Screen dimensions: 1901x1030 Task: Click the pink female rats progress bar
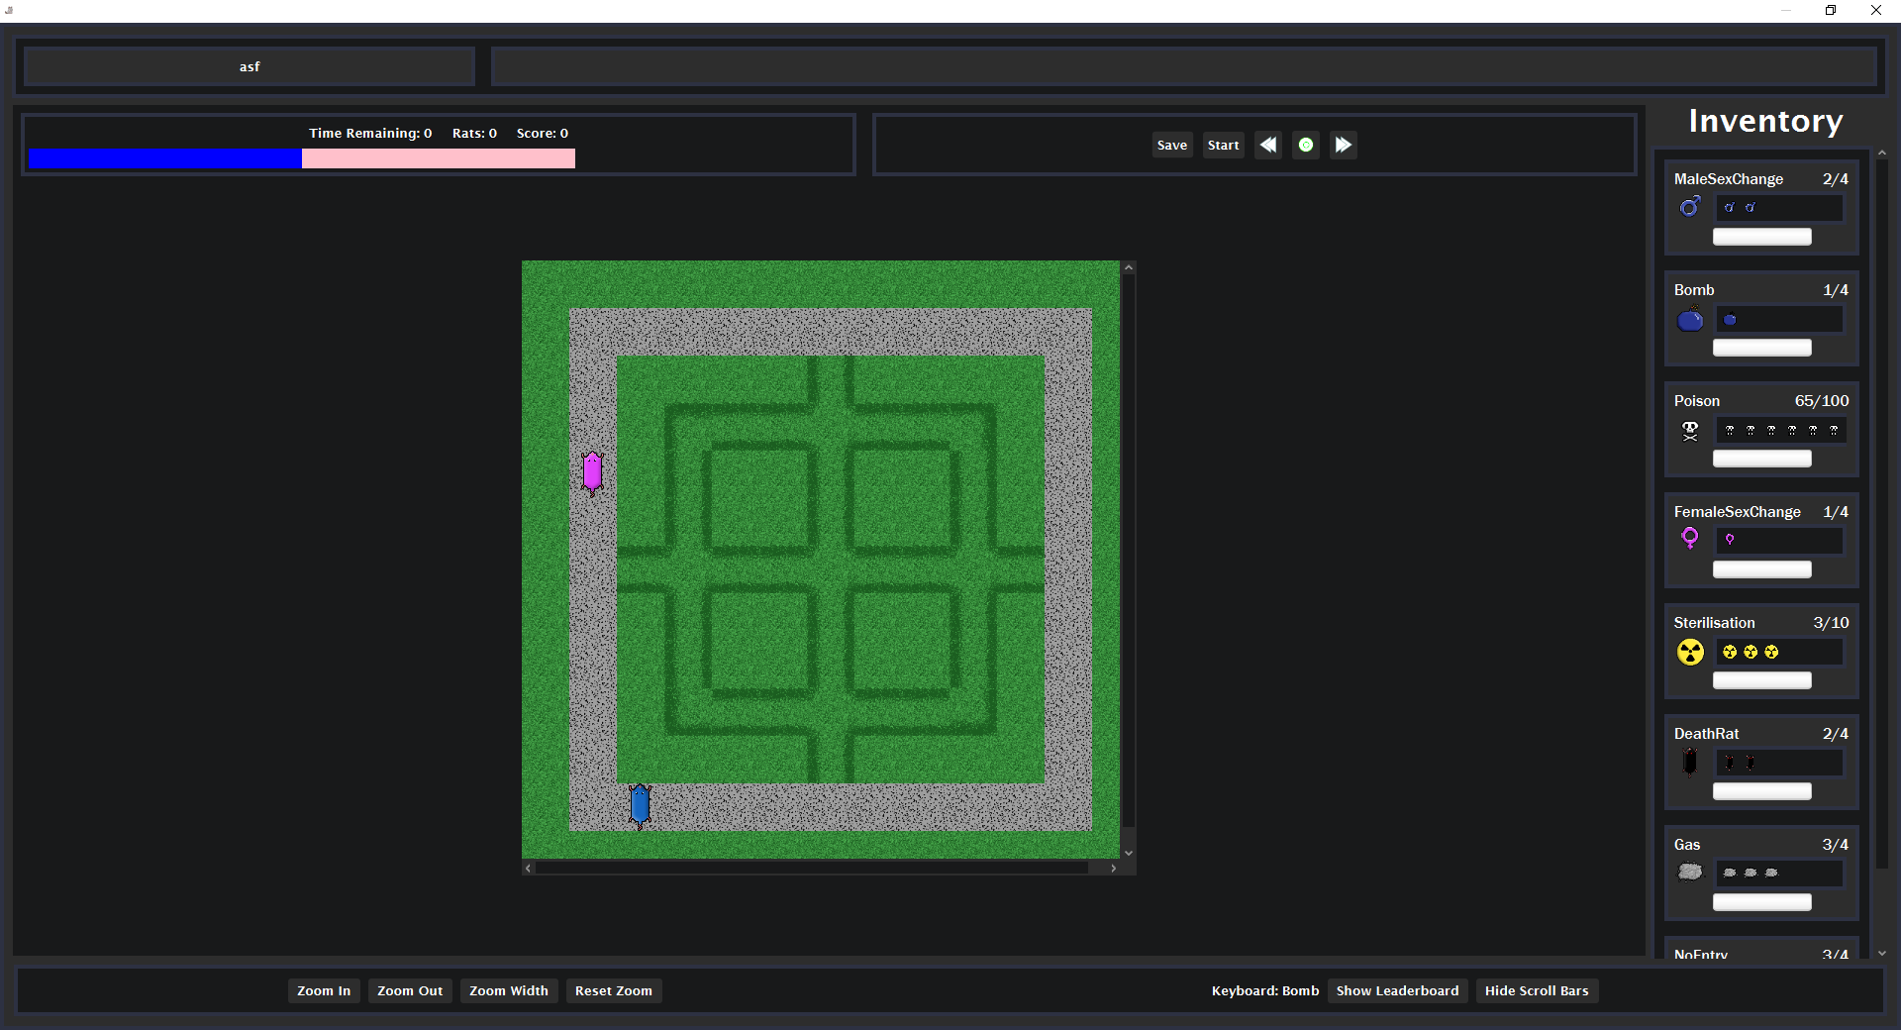coord(439,158)
